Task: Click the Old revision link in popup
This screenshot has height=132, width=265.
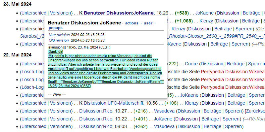Action: 58,40
